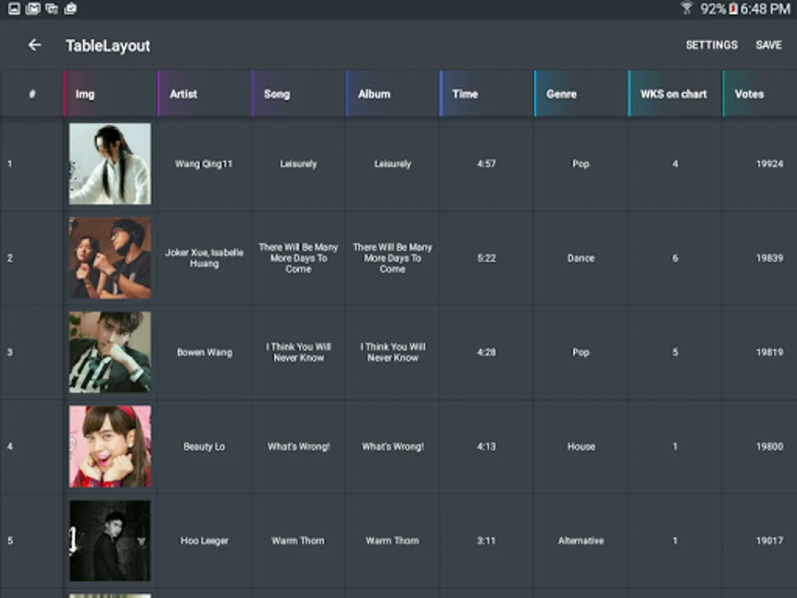Screen dimensions: 797x598
Task: Select artist cell Wang Qing11
Action: [204, 163]
